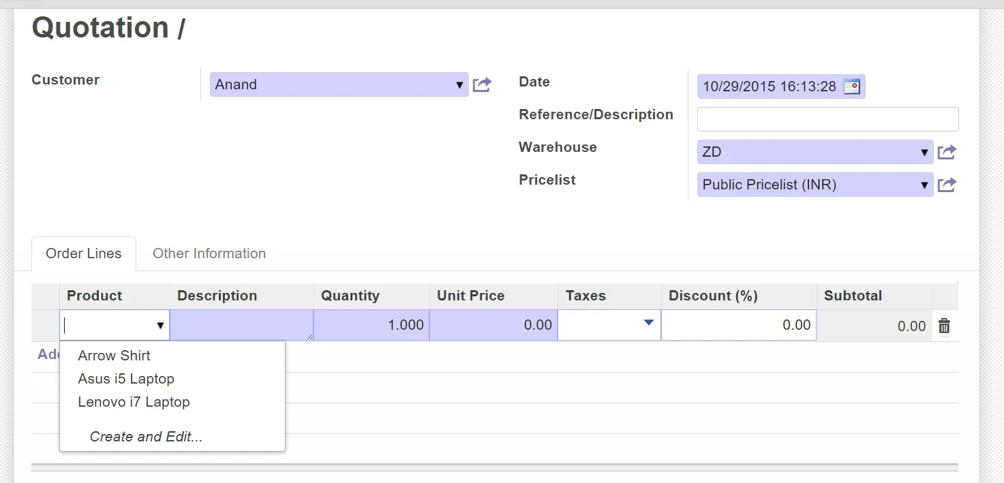Pick Lenovo i7 Laptop from the list
This screenshot has width=1004, height=483.
[134, 402]
